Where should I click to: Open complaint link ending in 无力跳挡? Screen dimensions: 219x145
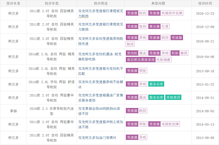click(100, 13)
